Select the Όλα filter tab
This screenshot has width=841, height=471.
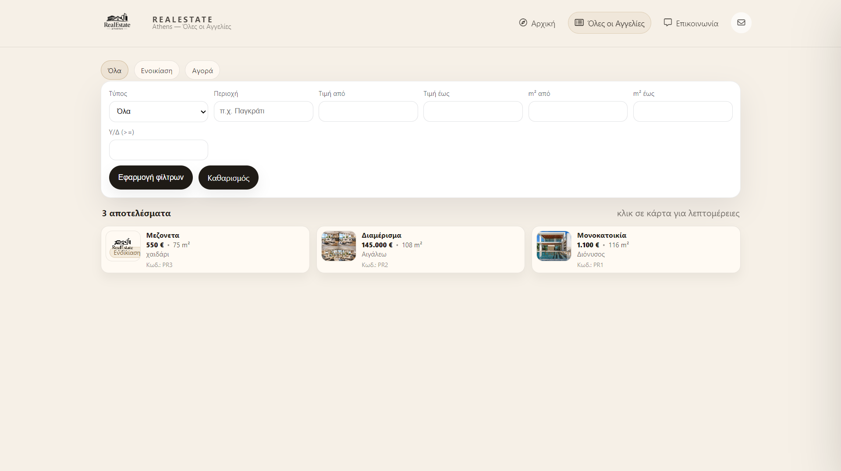click(x=114, y=70)
